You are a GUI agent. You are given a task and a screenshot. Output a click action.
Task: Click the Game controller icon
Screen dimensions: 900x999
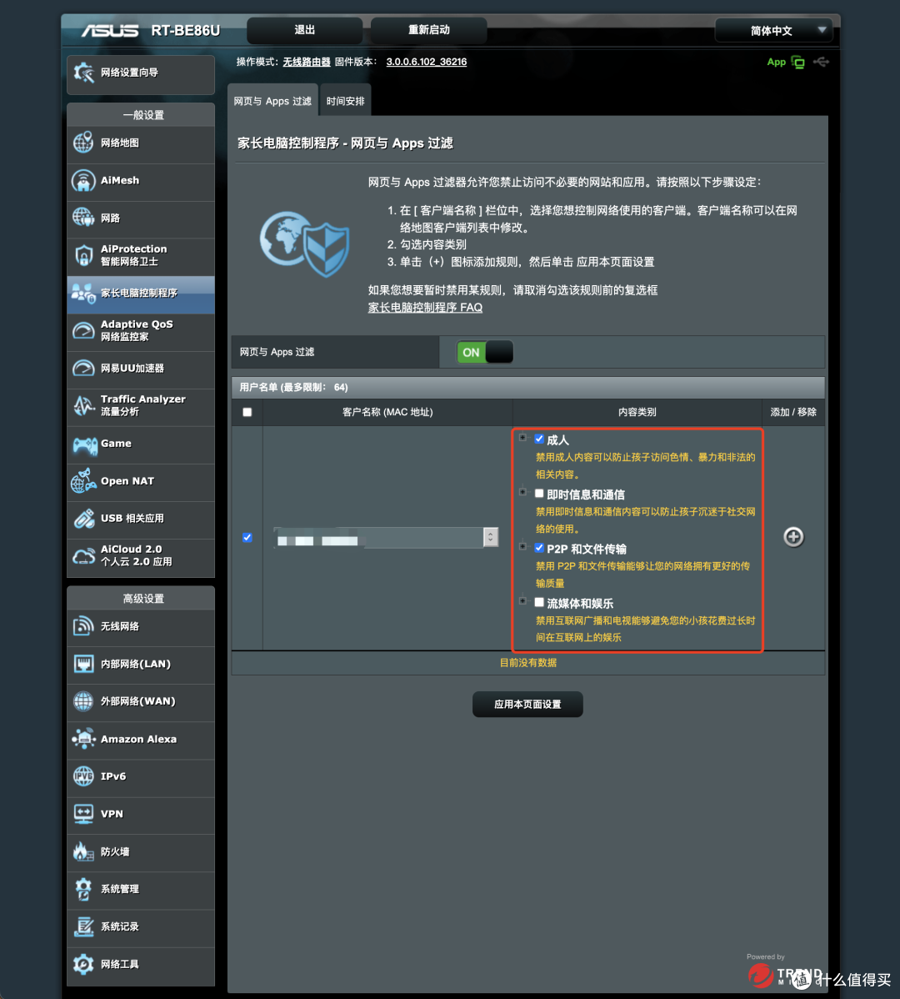(x=85, y=444)
